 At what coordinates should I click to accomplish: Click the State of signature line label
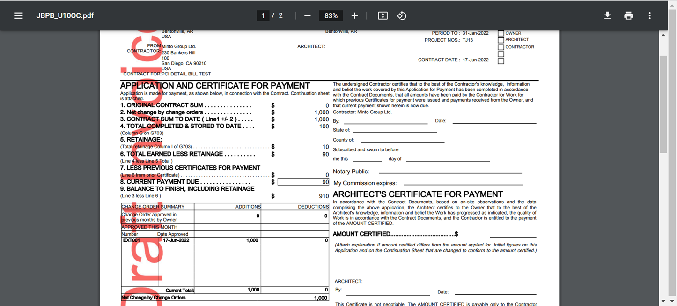(x=341, y=130)
